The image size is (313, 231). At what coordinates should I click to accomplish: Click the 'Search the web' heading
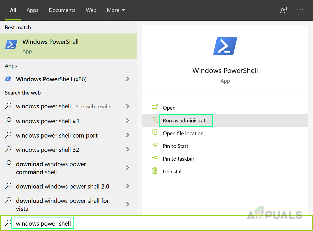point(23,93)
